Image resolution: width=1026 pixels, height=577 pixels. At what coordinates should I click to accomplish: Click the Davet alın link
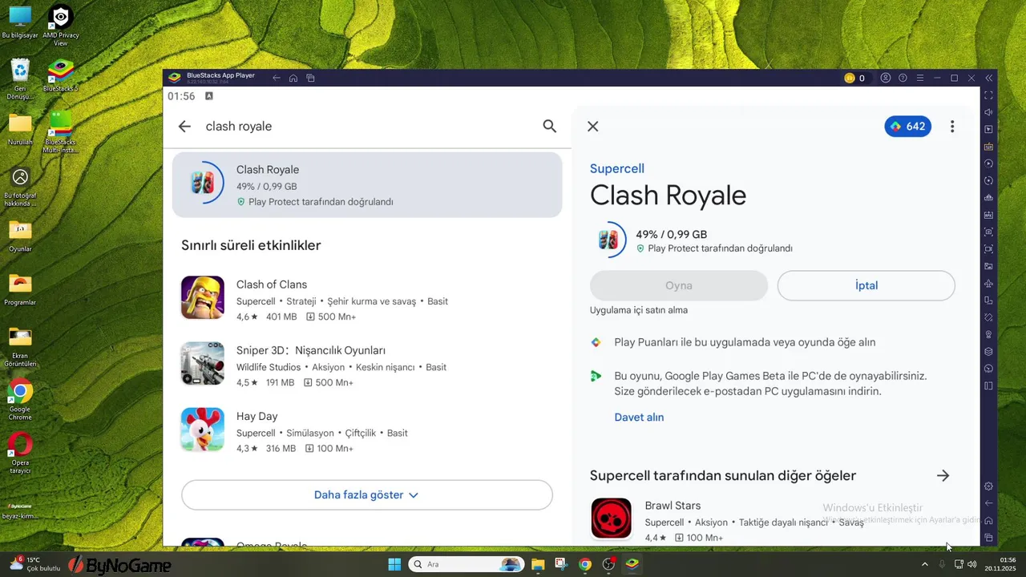coord(639,417)
